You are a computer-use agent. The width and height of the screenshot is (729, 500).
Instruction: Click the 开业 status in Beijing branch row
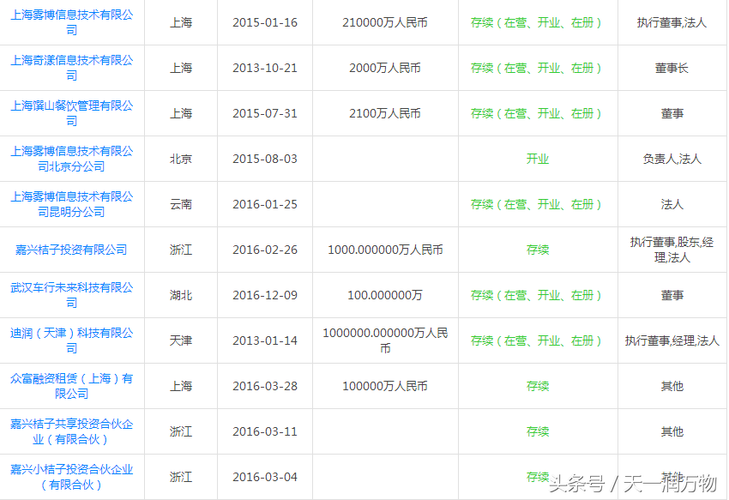(538, 159)
